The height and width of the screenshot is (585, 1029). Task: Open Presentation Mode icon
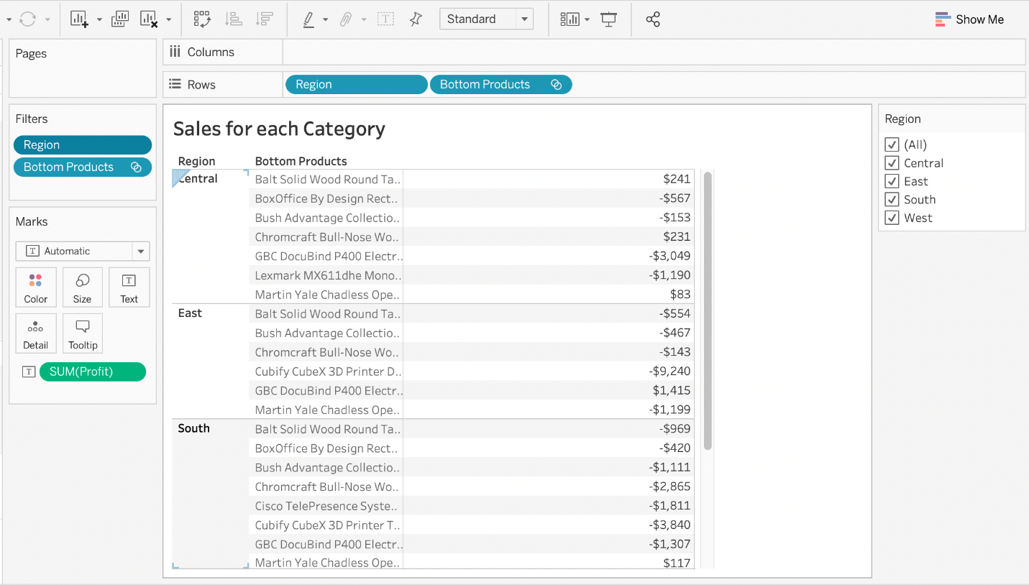coord(608,19)
